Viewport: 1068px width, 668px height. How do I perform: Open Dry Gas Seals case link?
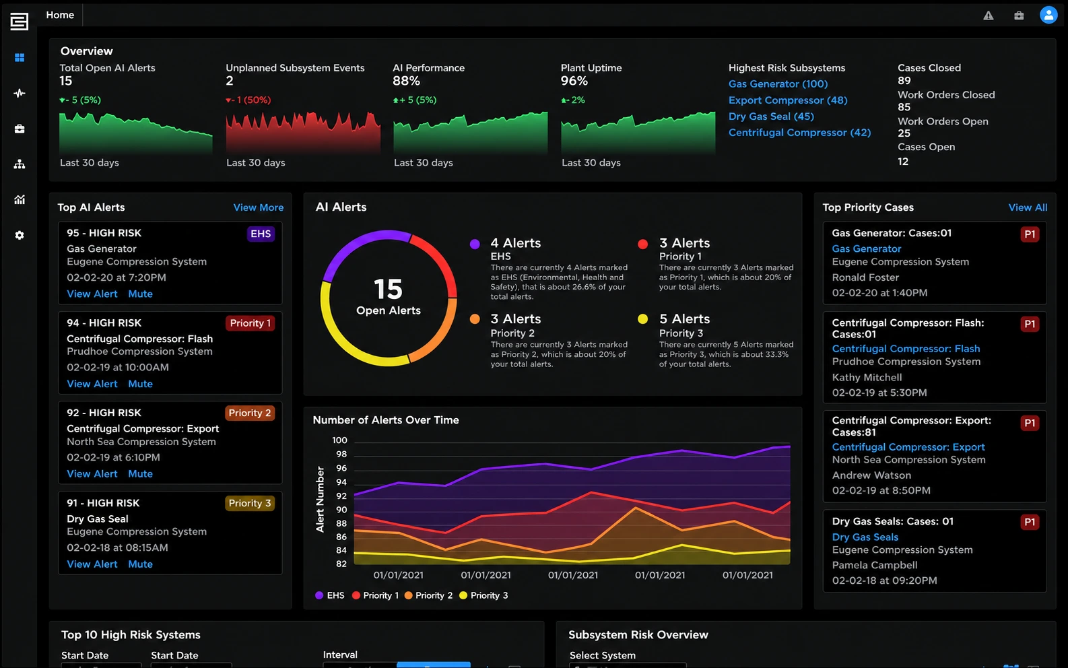click(x=865, y=537)
